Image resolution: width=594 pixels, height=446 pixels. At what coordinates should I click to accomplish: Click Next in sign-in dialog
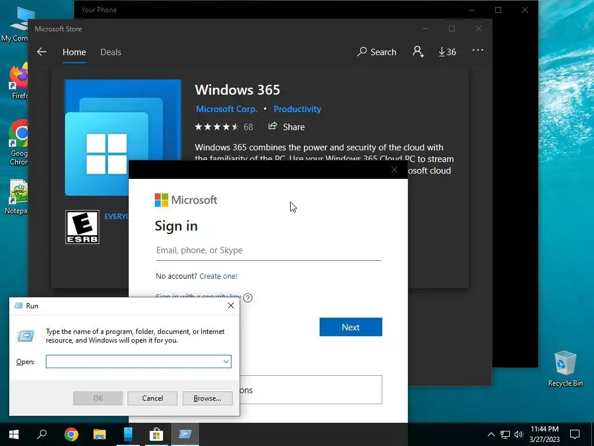351,327
